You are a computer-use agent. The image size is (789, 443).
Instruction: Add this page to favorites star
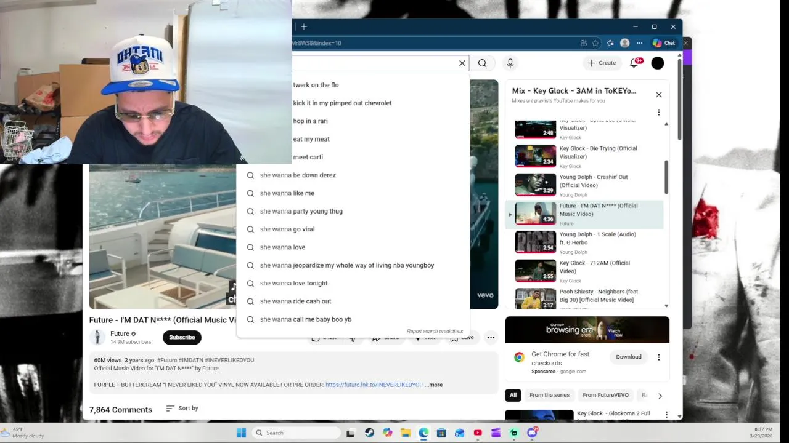coord(595,43)
